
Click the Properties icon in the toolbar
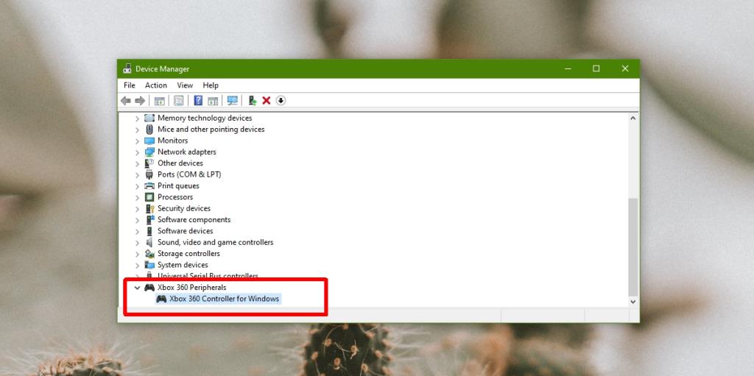177,100
